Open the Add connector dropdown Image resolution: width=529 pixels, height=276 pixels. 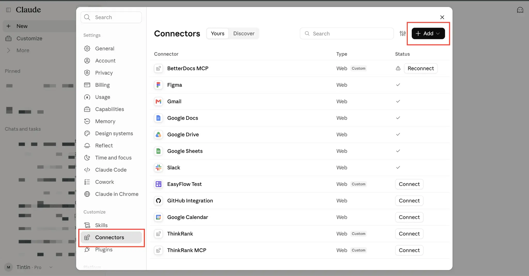click(428, 34)
